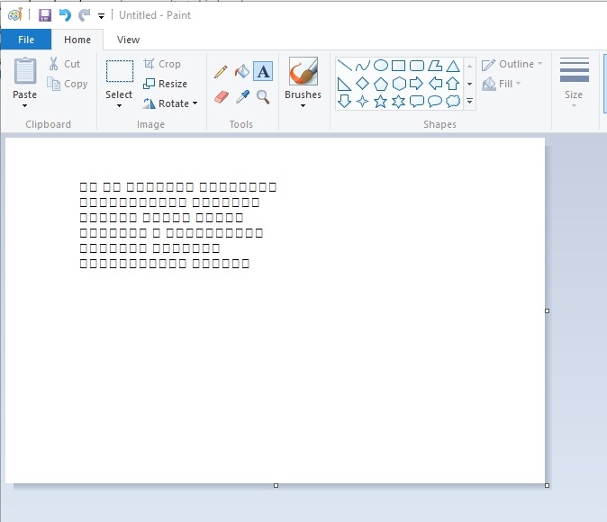Click the canvas right-edge resize handle

(x=547, y=310)
